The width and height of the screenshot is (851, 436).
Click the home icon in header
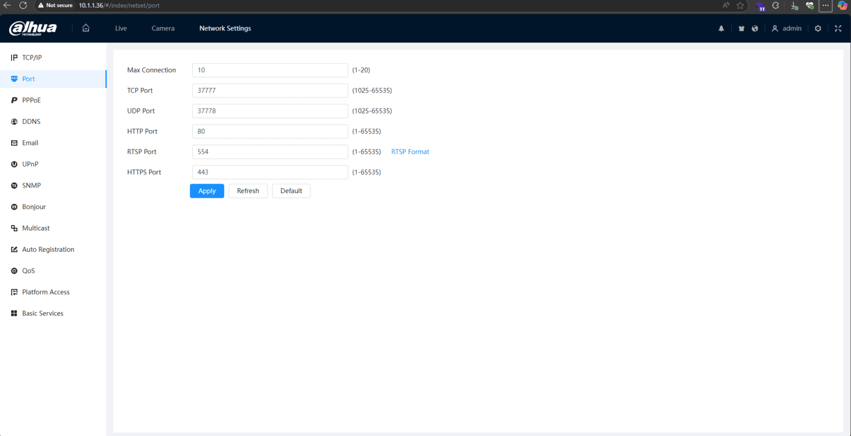click(x=86, y=28)
